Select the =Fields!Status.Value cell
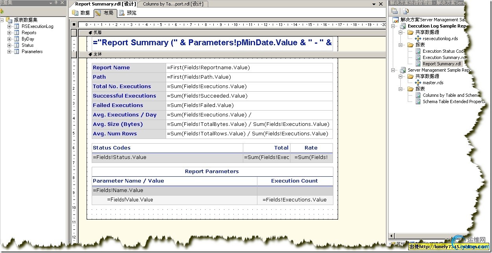This screenshot has width=492, height=253. (x=167, y=157)
